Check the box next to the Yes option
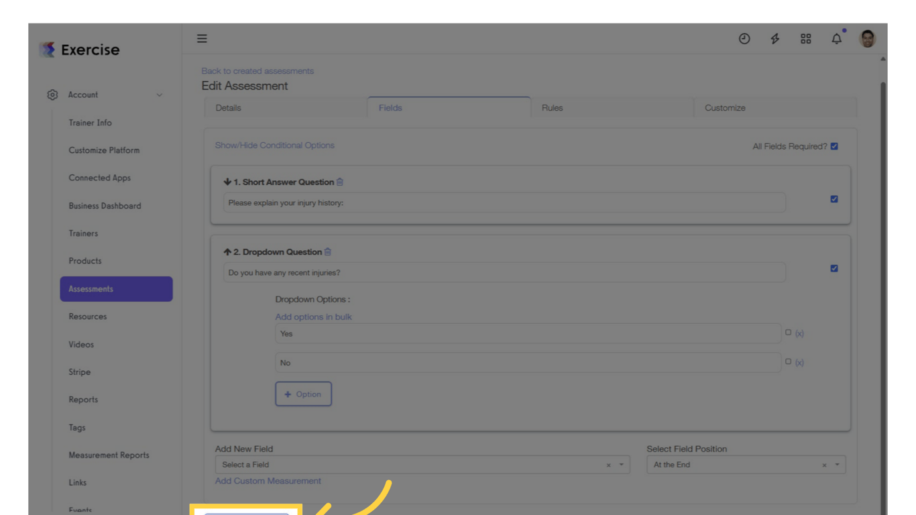916x515 pixels. [788, 331]
